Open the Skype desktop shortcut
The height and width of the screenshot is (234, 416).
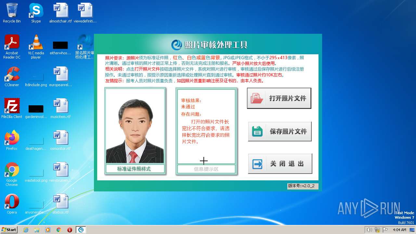click(x=36, y=13)
